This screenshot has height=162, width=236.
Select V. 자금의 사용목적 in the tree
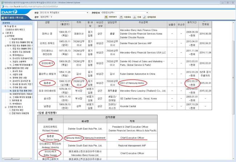coord(18,62)
